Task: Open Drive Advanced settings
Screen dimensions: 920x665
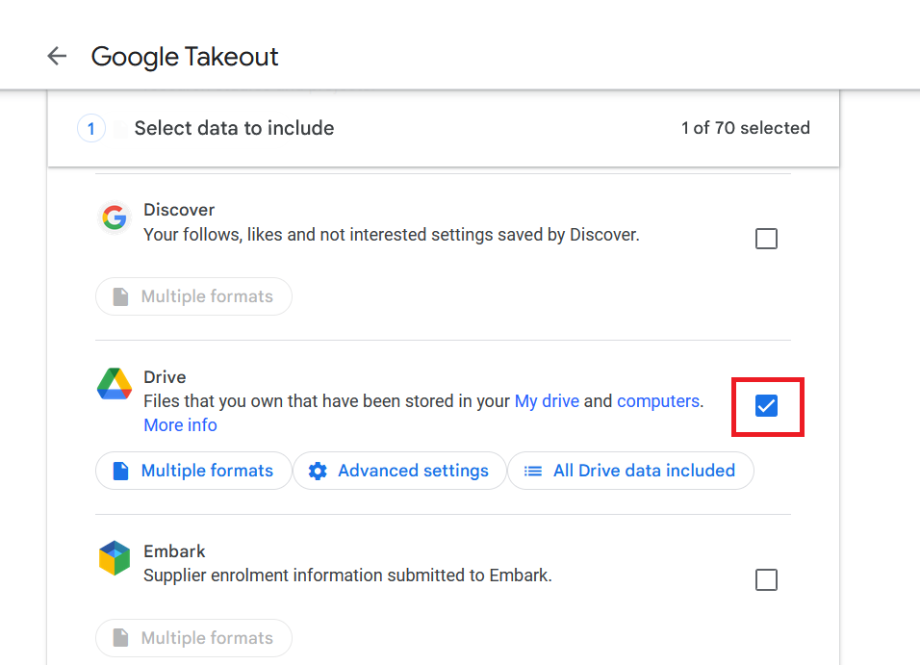Action: click(x=399, y=471)
